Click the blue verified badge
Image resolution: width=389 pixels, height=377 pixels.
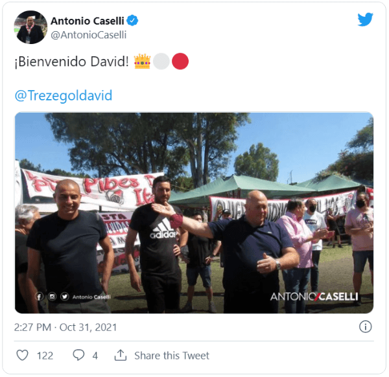click(x=132, y=21)
